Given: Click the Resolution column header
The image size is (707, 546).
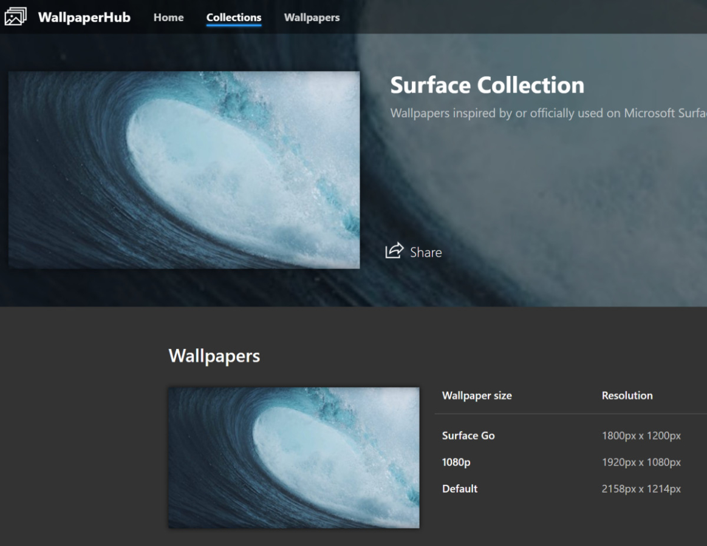Looking at the screenshot, I should point(627,396).
